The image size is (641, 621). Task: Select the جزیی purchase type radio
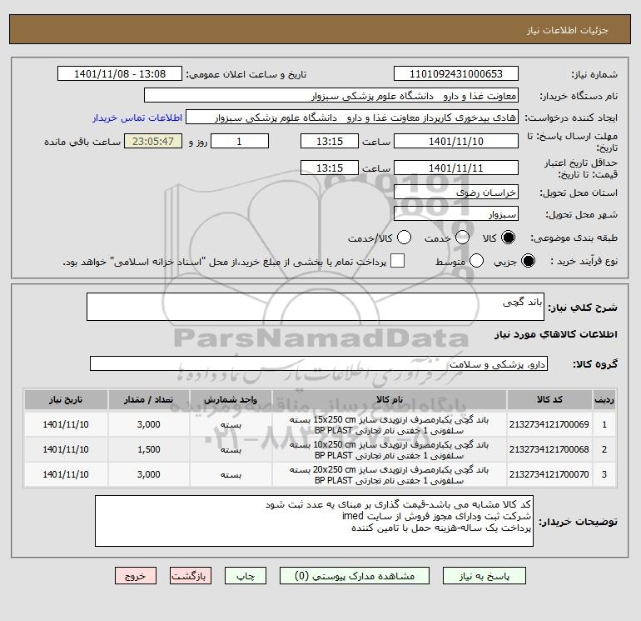[528, 261]
